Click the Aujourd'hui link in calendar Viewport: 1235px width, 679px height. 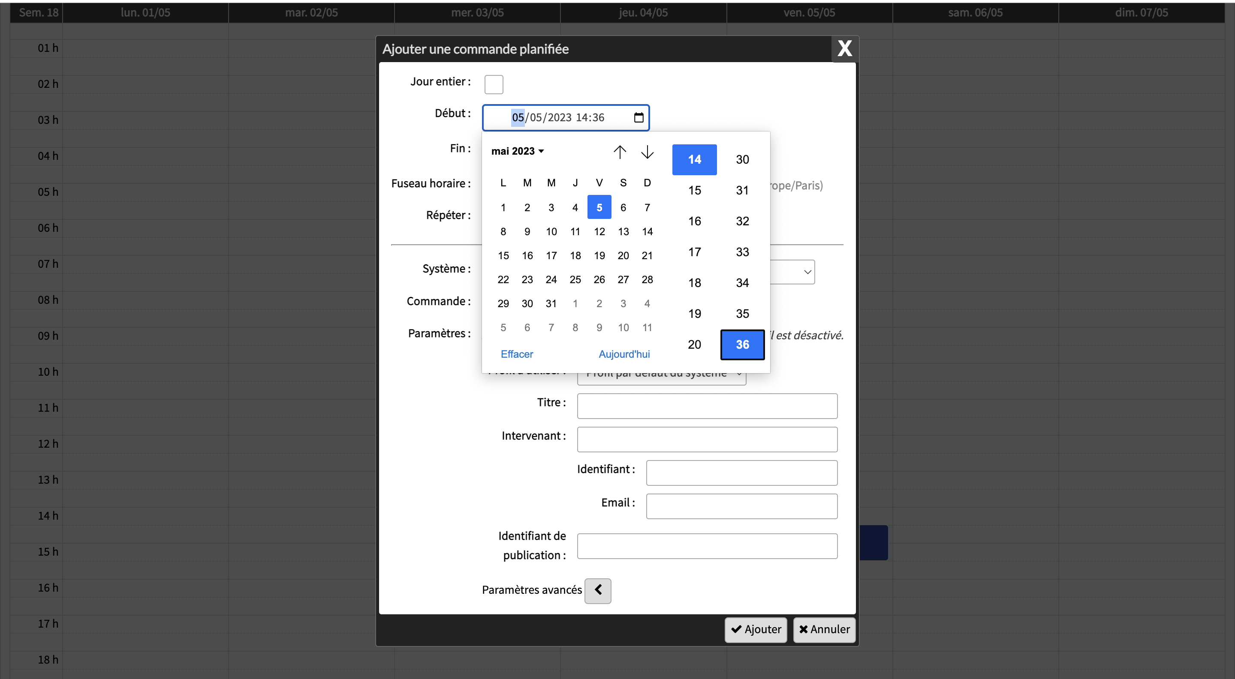pyautogui.click(x=624, y=354)
